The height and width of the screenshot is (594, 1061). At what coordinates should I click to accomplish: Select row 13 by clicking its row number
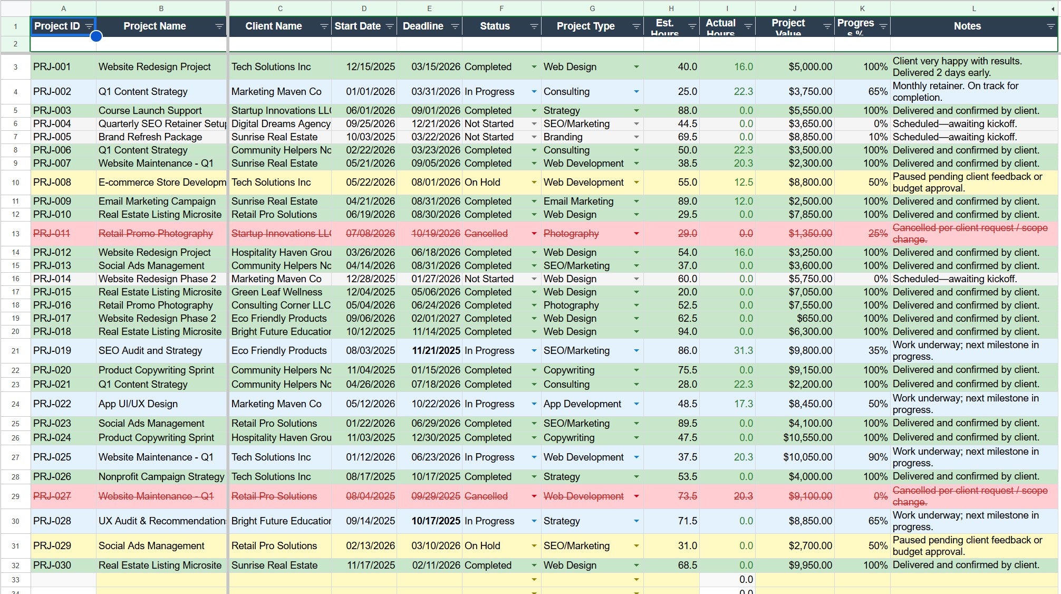15,234
